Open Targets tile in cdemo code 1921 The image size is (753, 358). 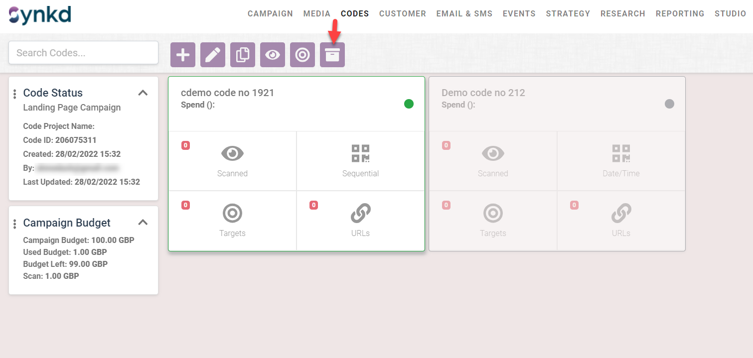point(232,220)
